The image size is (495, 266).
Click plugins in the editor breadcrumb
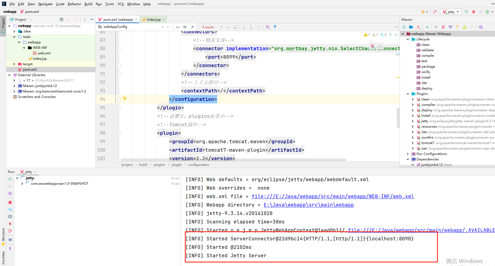159,165
